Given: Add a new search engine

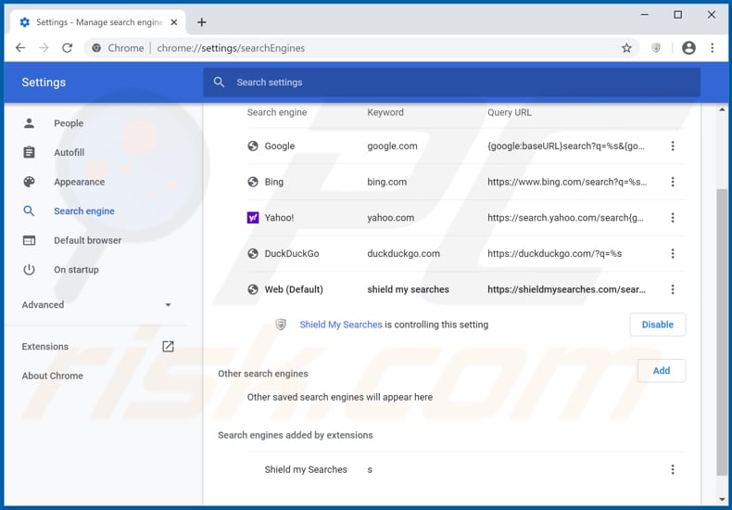Looking at the screenshot, I should click(x=662, y=371).
